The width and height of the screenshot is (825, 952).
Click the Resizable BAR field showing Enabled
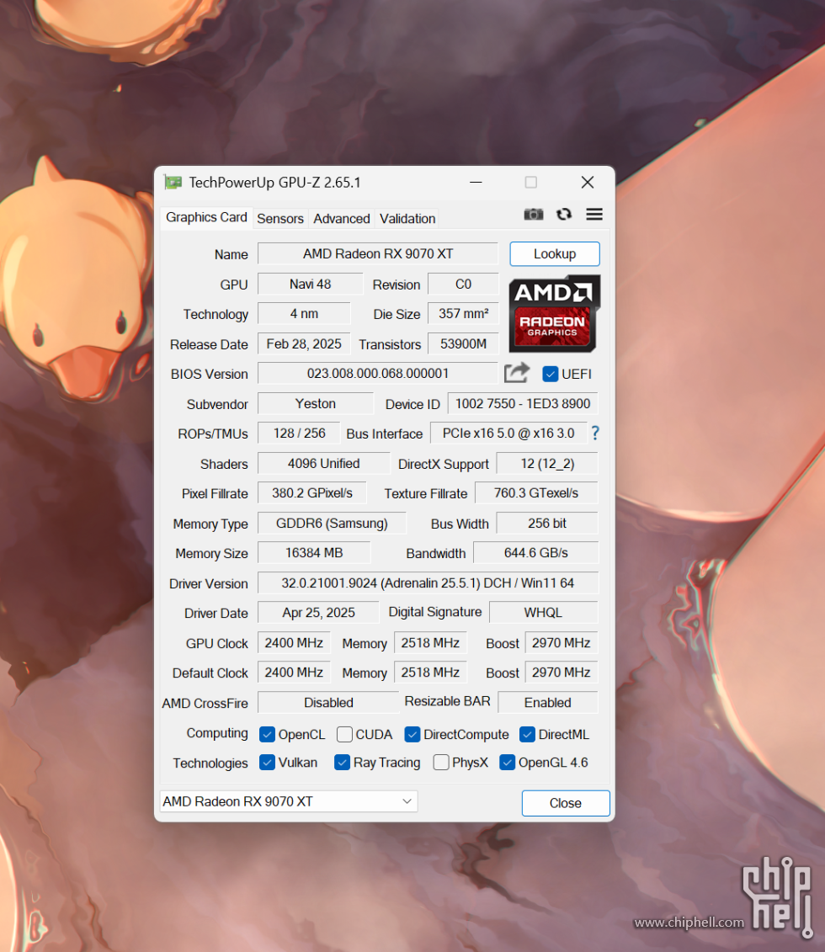547,703
